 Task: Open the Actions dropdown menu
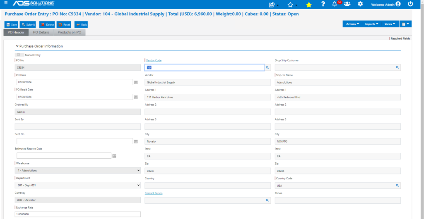point(352,24)
